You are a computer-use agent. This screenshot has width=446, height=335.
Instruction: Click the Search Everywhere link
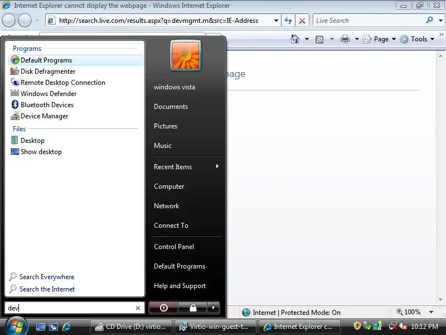coord(47,276)
